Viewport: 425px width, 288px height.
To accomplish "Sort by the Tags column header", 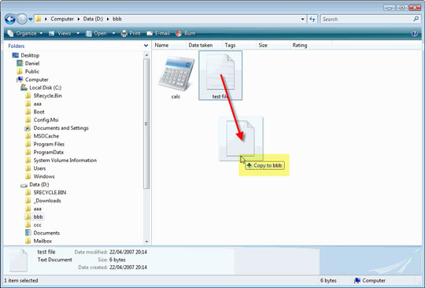I will pyautogui.click(x=238, y=45).
